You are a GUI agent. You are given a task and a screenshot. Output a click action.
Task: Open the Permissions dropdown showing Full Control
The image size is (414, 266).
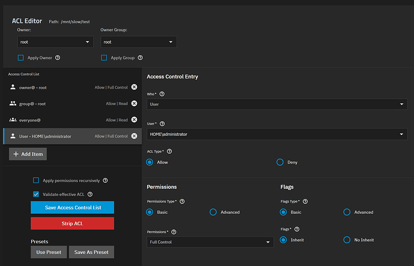tap(210, 242)
